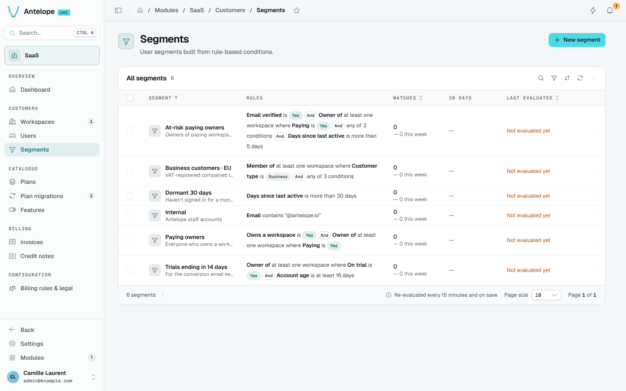Click the At-risk paying owners funnel icon

[155, 131]
